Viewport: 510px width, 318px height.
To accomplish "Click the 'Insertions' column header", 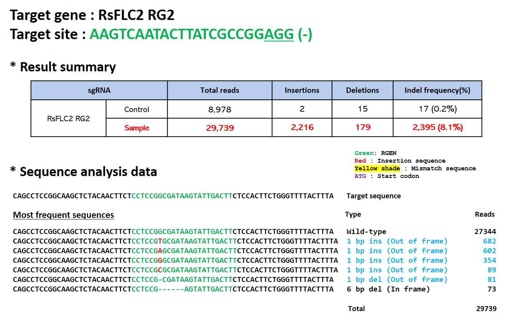I will (x=302, y=91).
